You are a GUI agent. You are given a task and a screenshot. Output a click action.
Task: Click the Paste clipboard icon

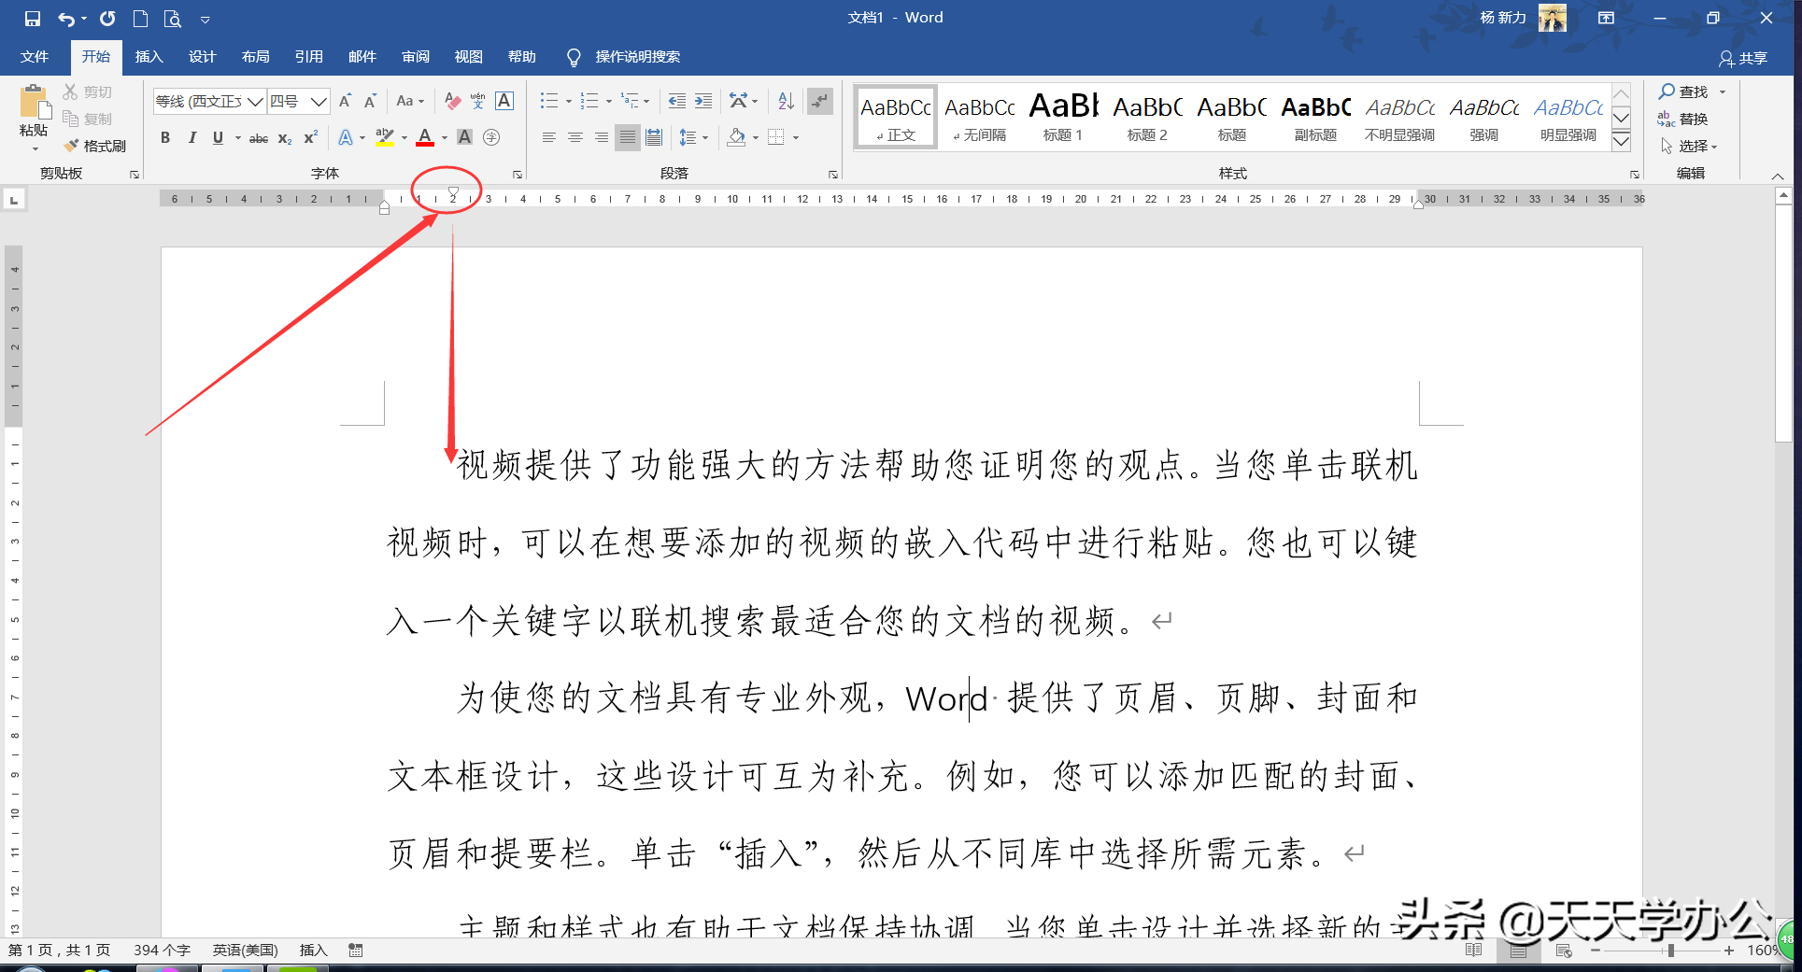(x=34, y=103)
